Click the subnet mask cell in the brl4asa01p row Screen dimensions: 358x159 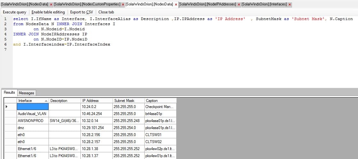point(129,114)
